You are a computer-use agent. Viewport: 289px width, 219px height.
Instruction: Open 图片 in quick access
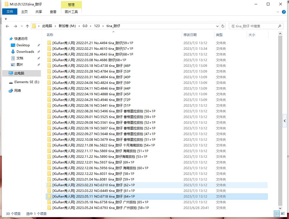coord(20,65)
